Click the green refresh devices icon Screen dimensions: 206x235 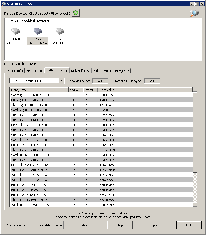pyautogui.click(x=76, y=13)
